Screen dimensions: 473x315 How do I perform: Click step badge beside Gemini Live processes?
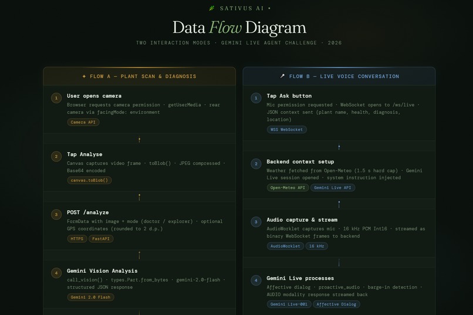point(256,280)
